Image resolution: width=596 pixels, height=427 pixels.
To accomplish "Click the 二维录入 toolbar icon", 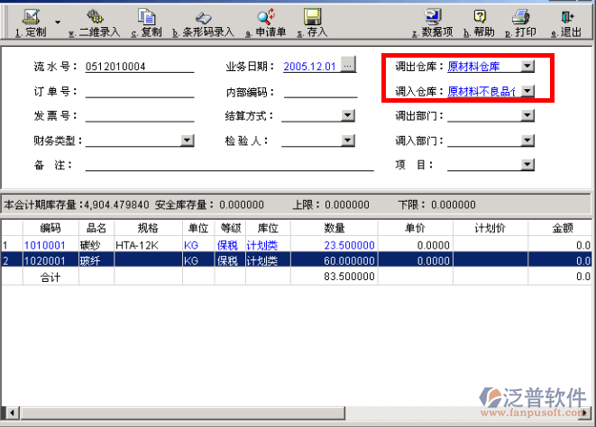I will pos(94,17).
